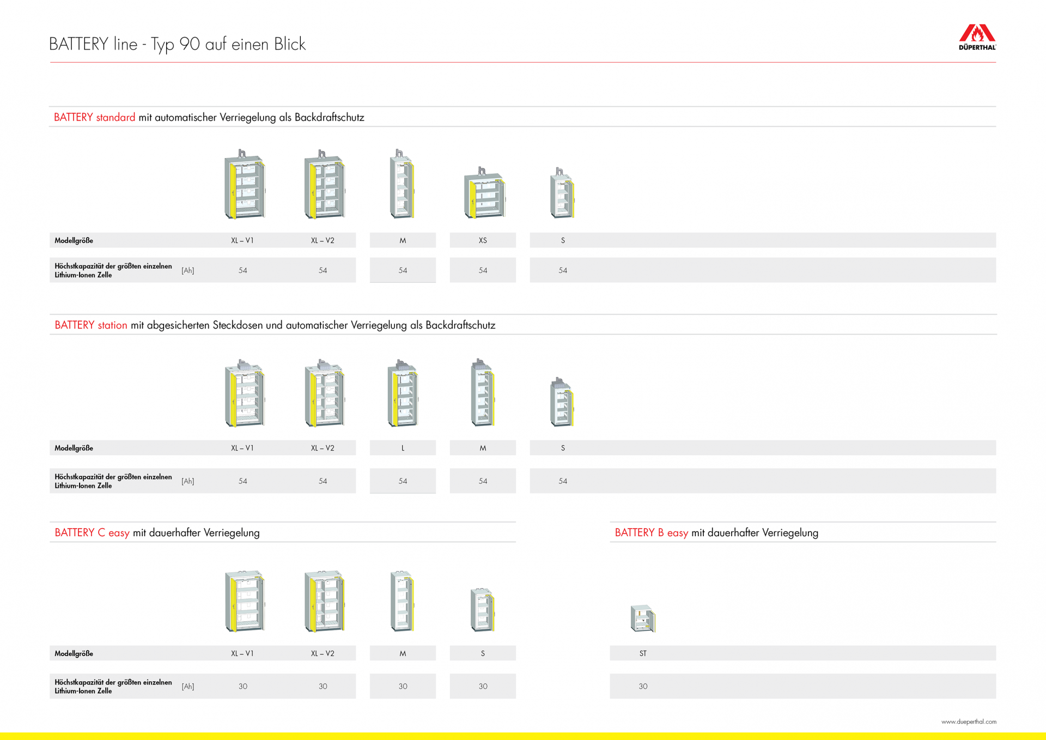
Task: Click 'XS' model size cell in BATTERY standard
Action: pyautogui.click(x=483, y=240)
